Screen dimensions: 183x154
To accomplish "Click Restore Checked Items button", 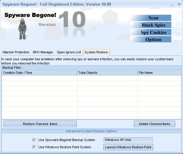I will [x=40, y=124].
